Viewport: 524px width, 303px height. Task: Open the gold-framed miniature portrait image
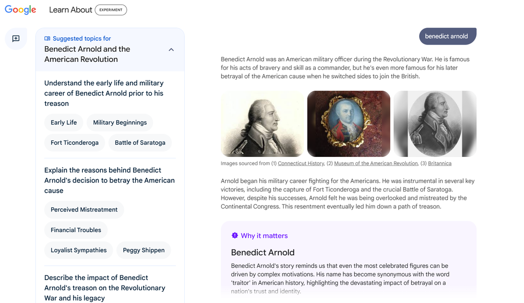348,124
